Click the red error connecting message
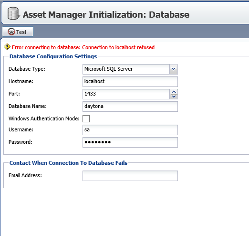Screen dimensions: 249x236 83,47
